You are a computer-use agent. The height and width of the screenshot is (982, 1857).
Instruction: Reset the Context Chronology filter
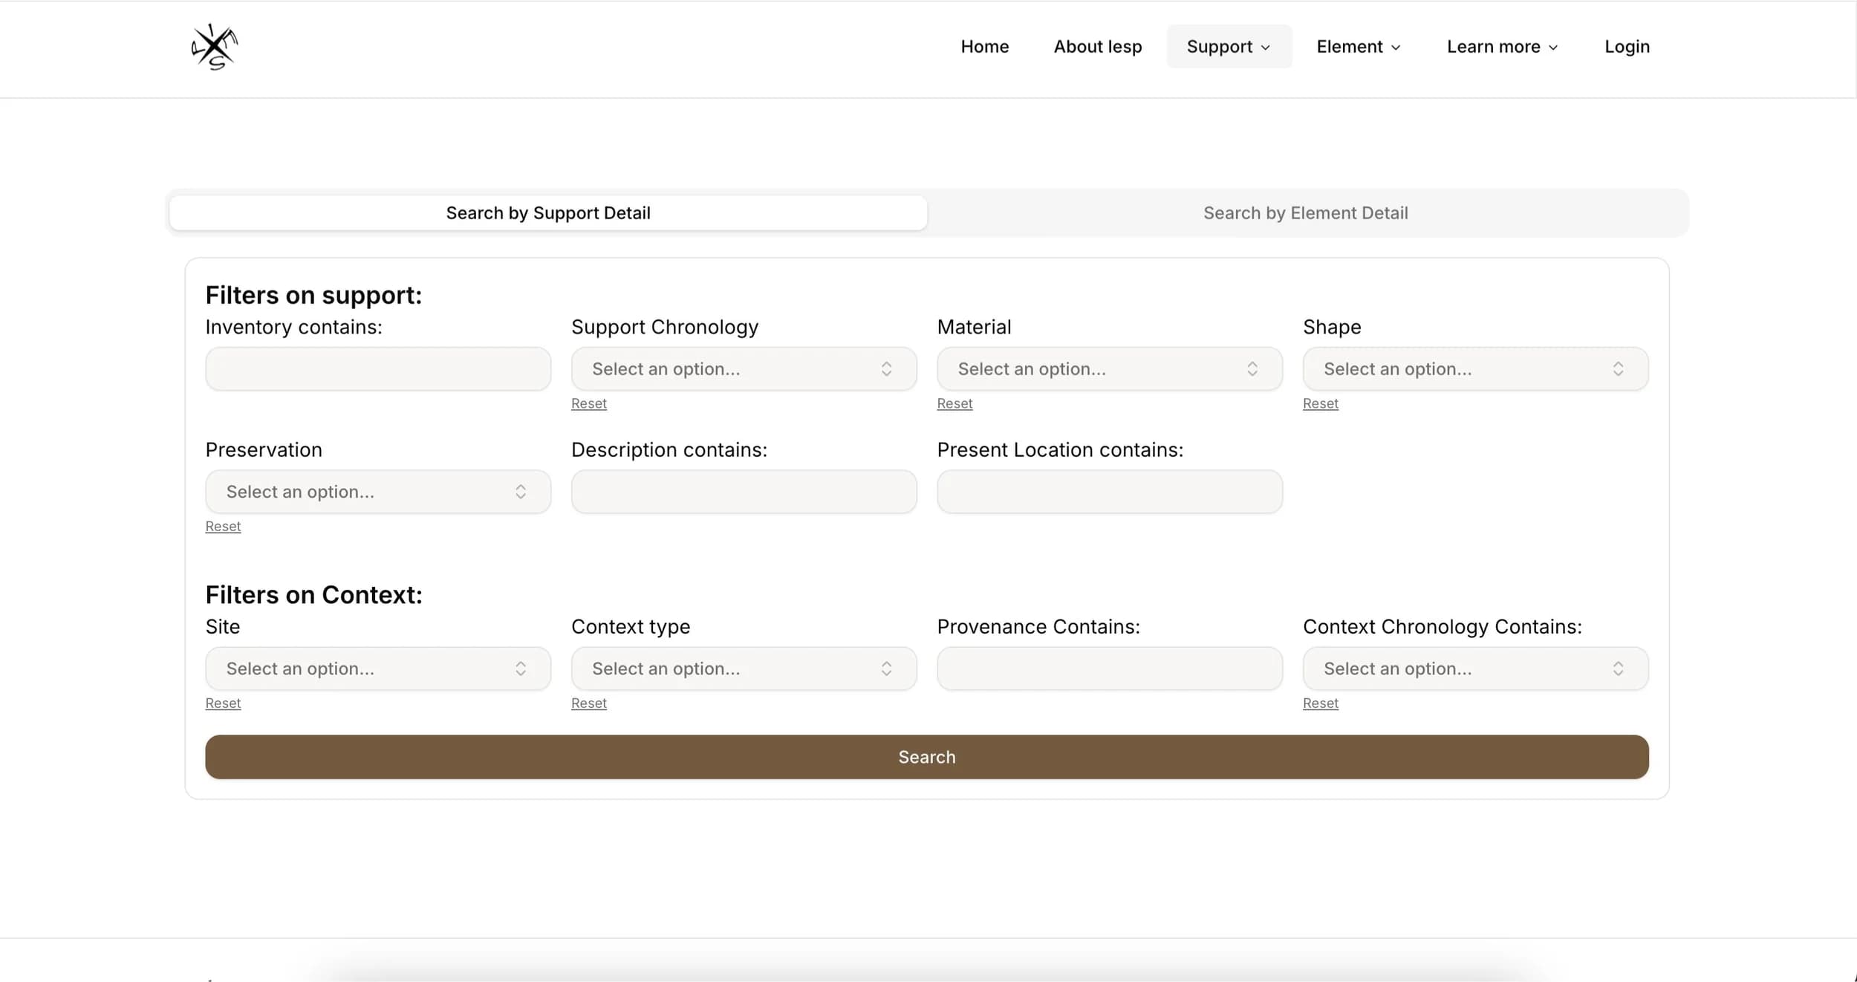click(1320, 703)
